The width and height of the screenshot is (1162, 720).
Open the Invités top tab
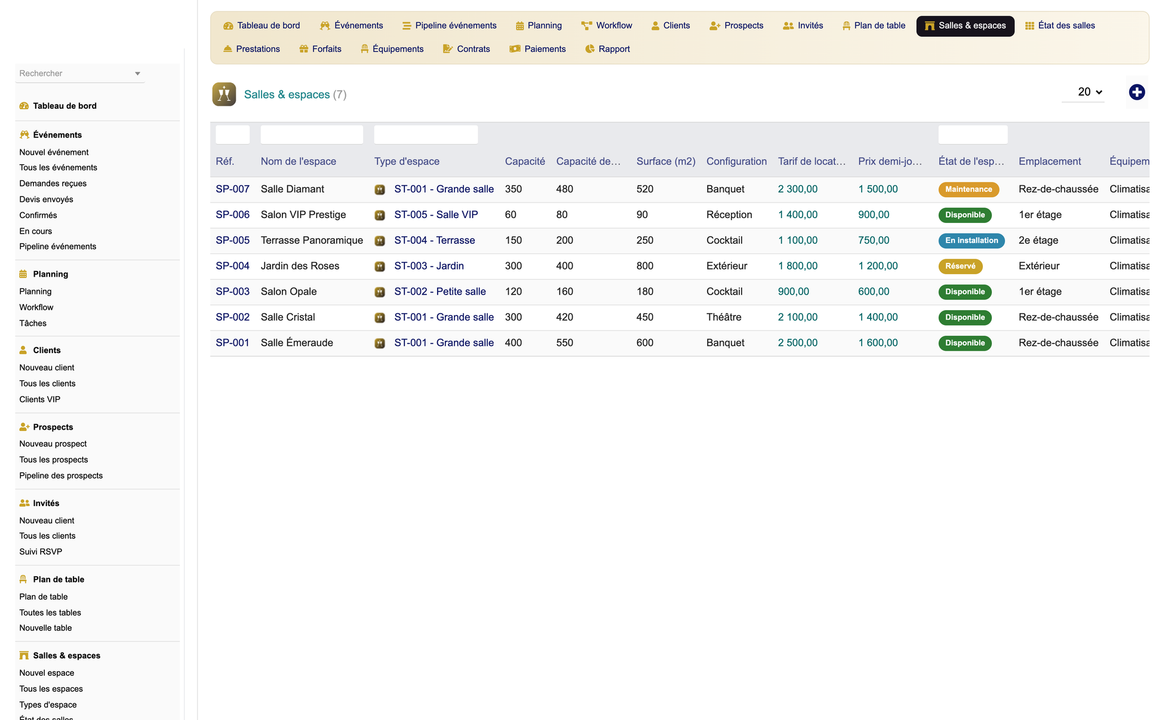pos(803,26)
